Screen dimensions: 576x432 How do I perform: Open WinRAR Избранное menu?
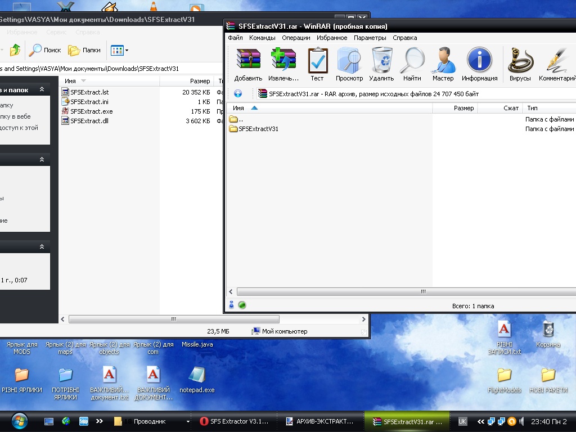pyautogui.click(x=332, y=38)
